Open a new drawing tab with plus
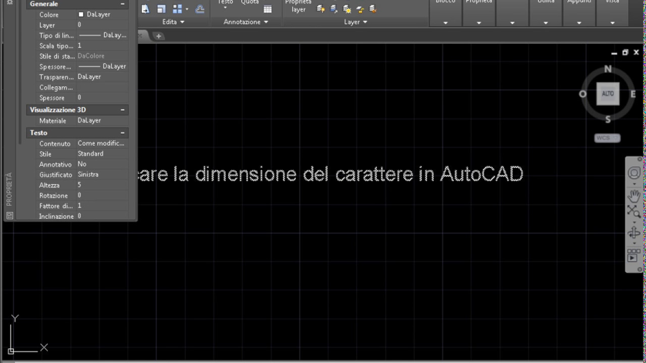646x363 pixels. [158, 36]
